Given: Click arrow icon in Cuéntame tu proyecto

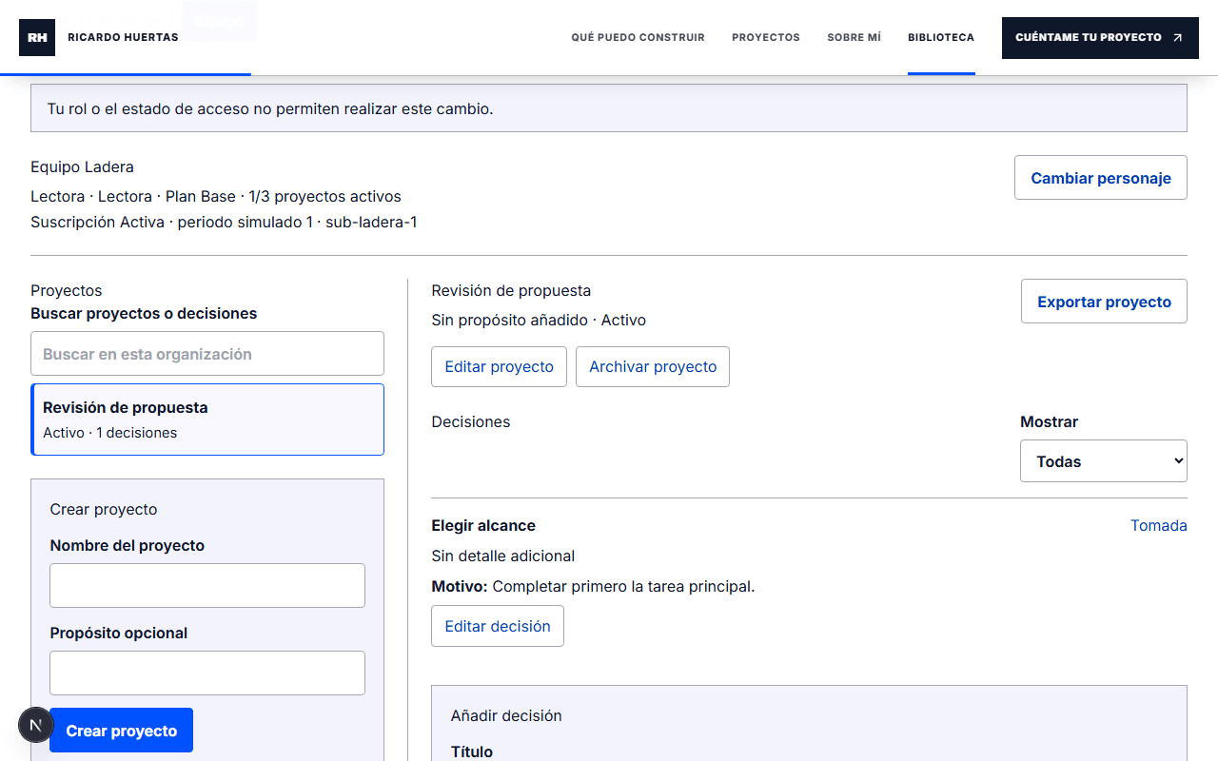Looking at the screenshot, I should (1177, 38).
